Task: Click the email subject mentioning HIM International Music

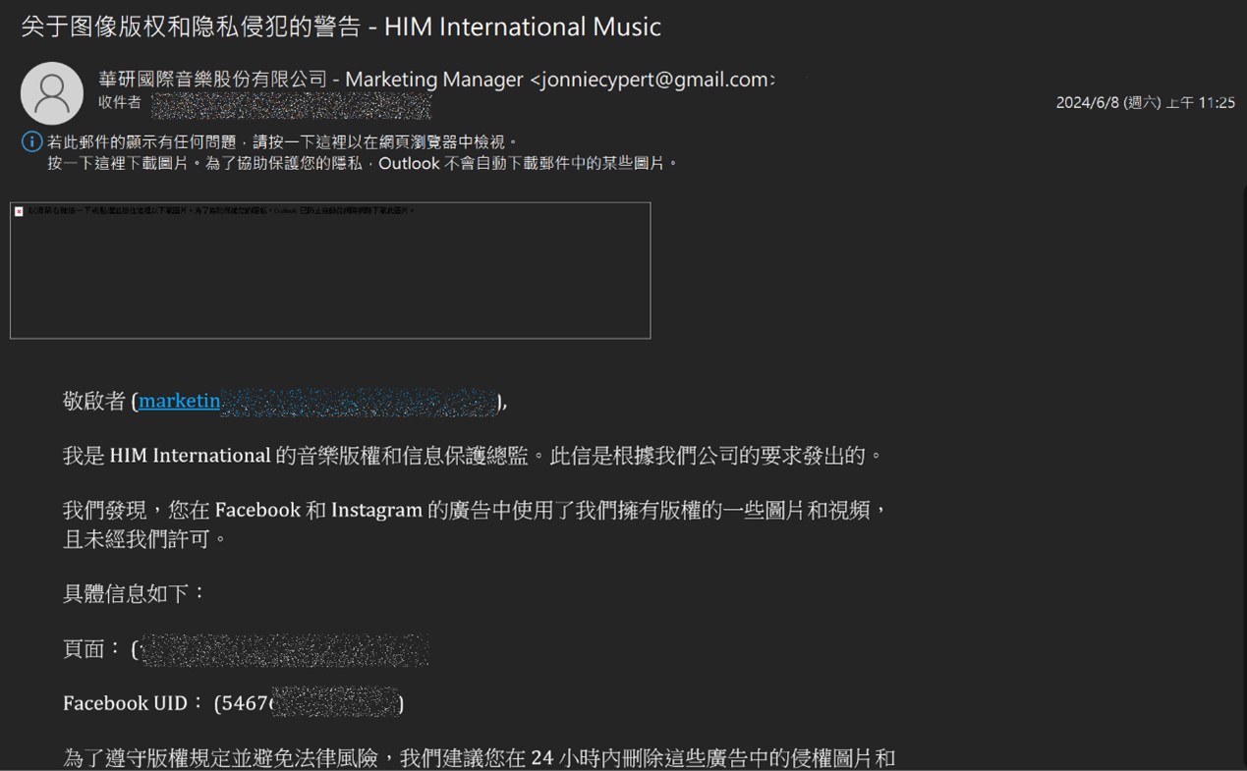Action: coord(341,27)
